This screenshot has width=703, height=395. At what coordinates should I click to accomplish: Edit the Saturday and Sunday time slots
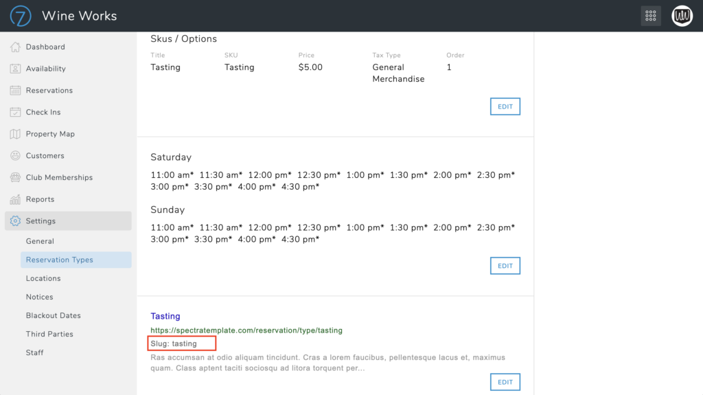[505, 266]
